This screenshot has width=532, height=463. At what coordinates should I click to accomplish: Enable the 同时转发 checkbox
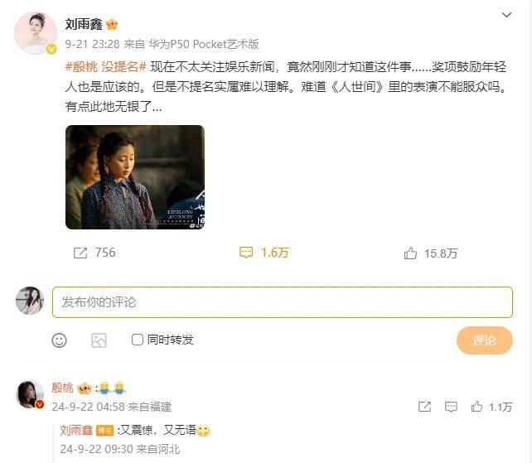(137, 340)
